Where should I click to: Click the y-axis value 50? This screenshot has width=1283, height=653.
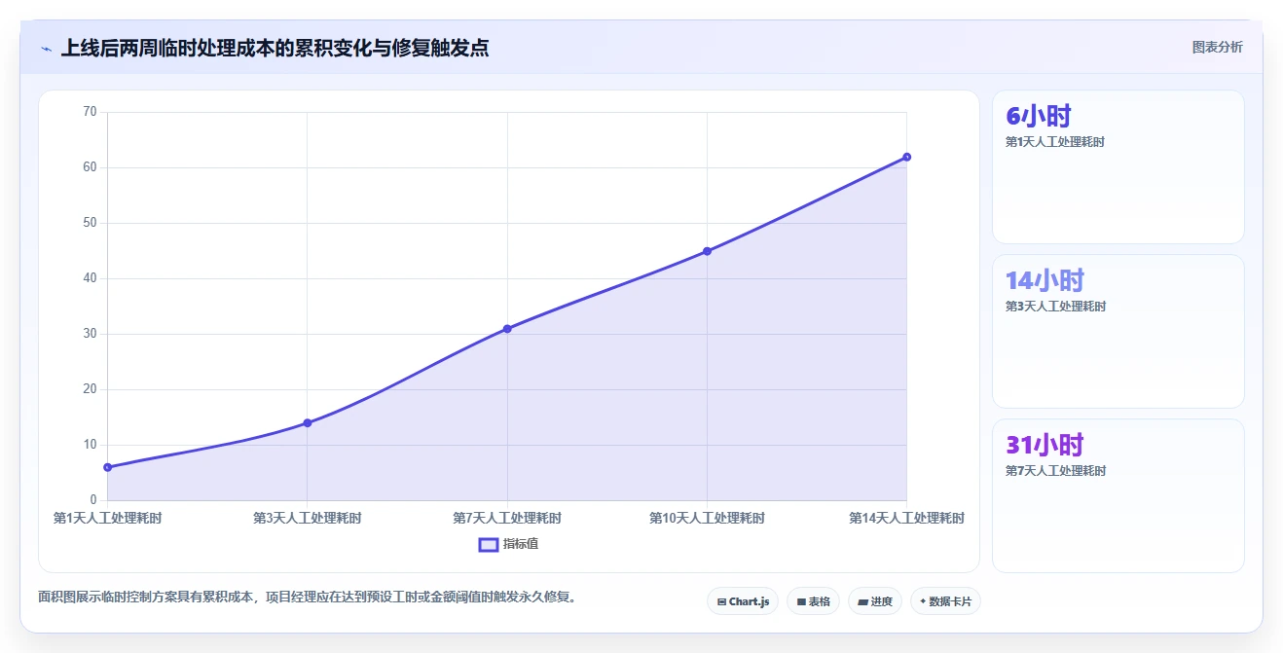(x=90, y=223)
